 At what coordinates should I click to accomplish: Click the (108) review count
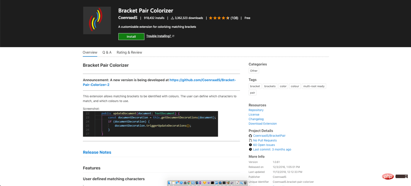[x=234, y=18]
